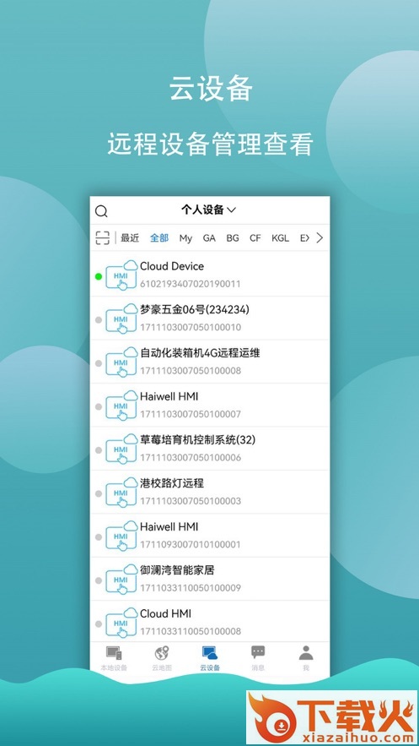This screenshot has height=746, width=419.
Task: Open the GA group tab
Action: click(209, 238)
